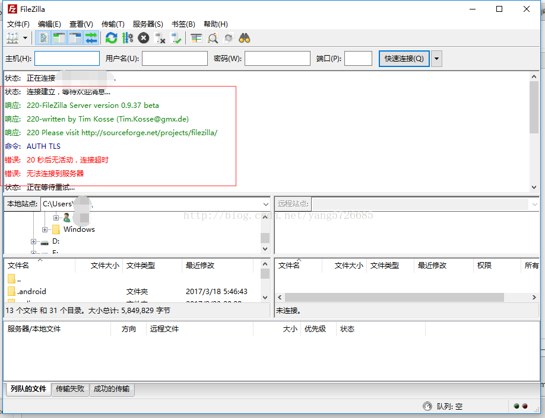Click the queue status icon

coord(427,406)
